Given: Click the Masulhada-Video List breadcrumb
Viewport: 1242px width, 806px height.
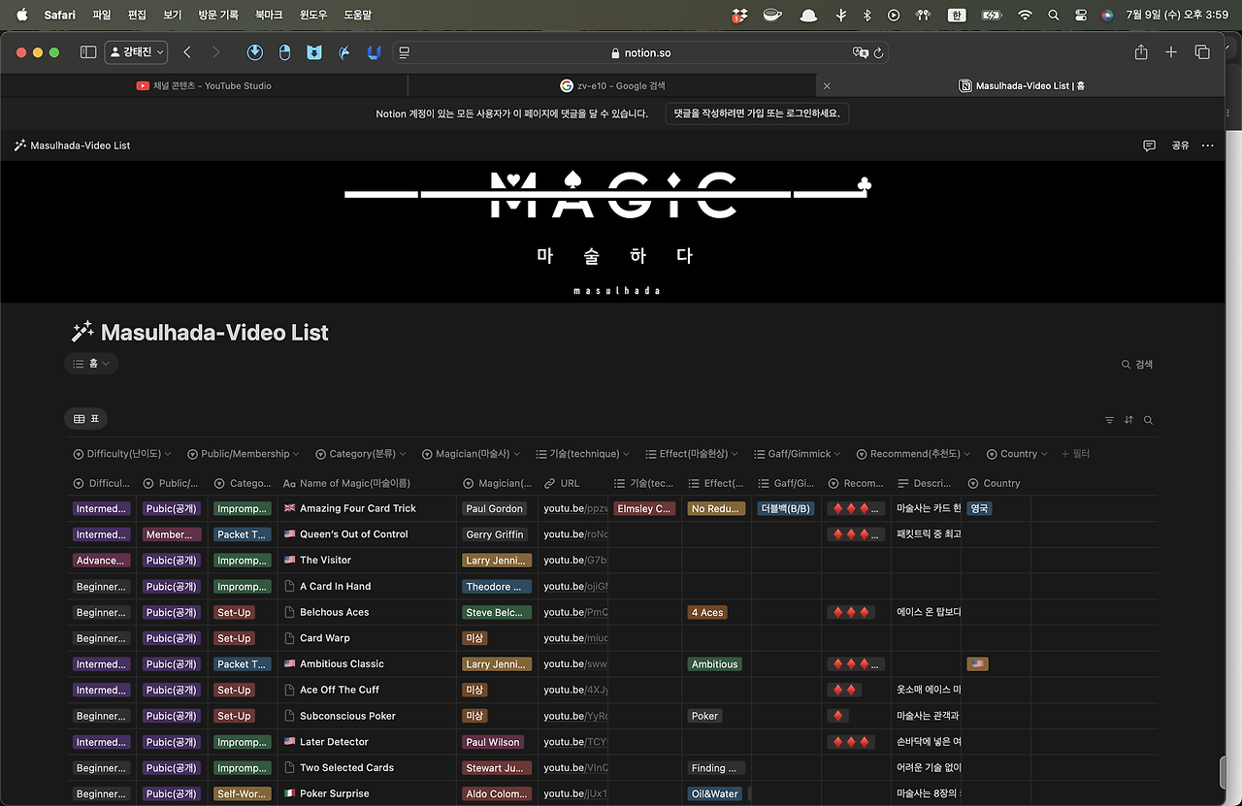Looking at the screenshot, I should point(72,145).
